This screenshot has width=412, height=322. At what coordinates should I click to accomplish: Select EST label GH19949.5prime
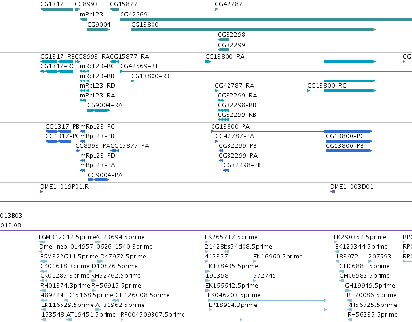tap(370, 286)
